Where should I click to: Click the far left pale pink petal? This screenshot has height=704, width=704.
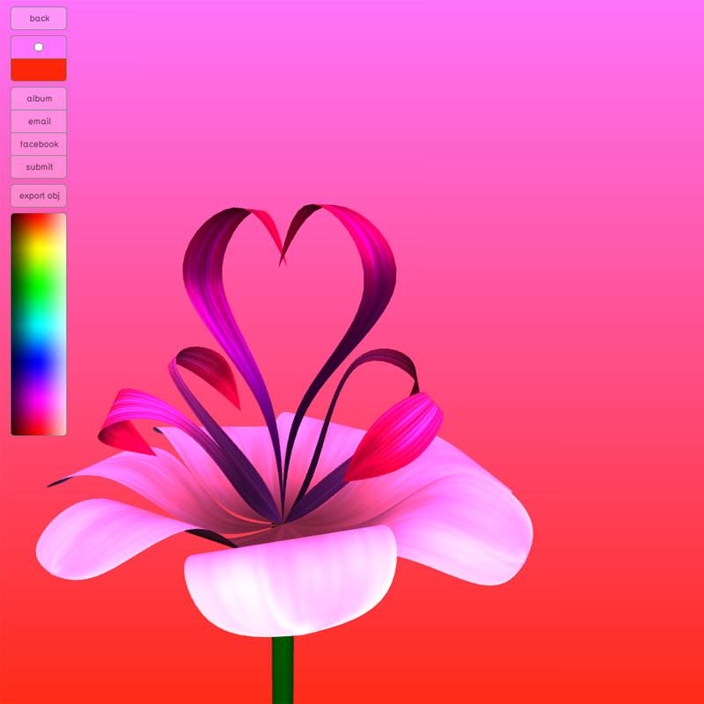tap(97, 539)
